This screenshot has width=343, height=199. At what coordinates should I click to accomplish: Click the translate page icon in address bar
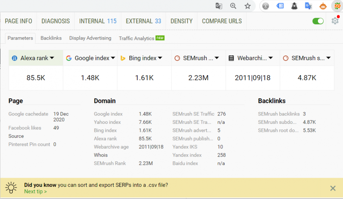pos(219,6)
